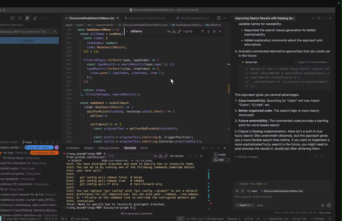Open the Extensions view icon

(35, 18)
